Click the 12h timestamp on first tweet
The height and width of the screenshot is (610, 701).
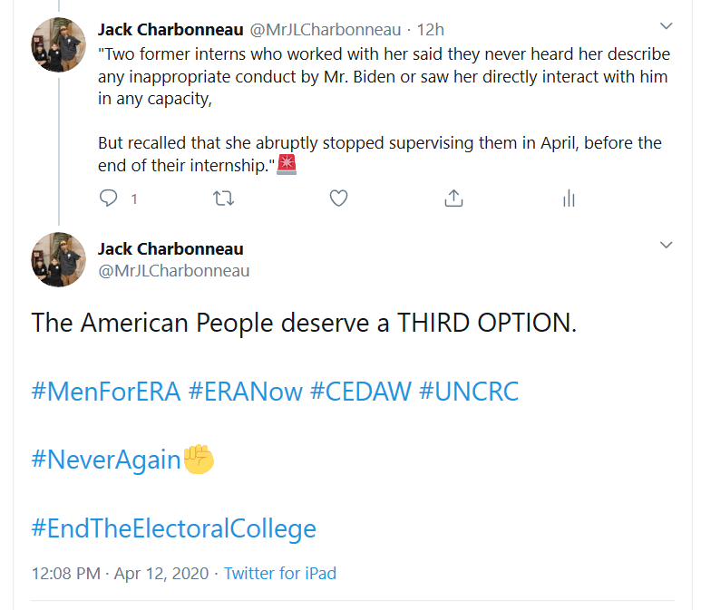[431, 30]
